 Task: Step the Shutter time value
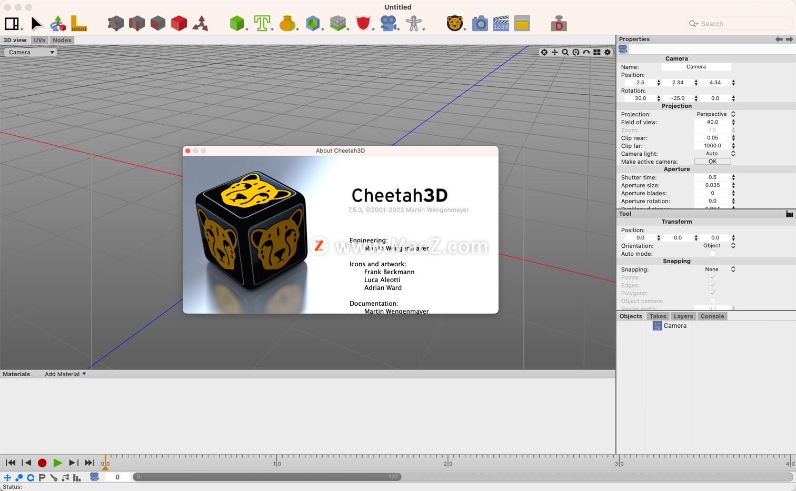coord(733,177)
